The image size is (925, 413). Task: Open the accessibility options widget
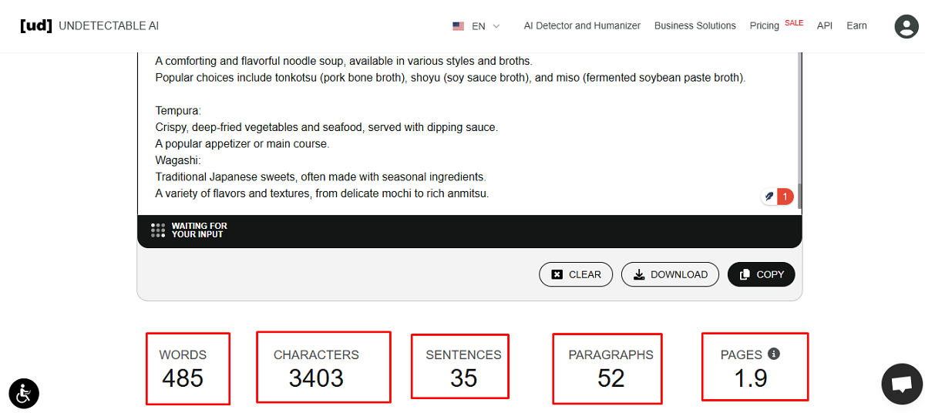tap(24, 393)
